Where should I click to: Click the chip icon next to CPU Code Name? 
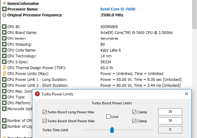[x=4, y=50]
